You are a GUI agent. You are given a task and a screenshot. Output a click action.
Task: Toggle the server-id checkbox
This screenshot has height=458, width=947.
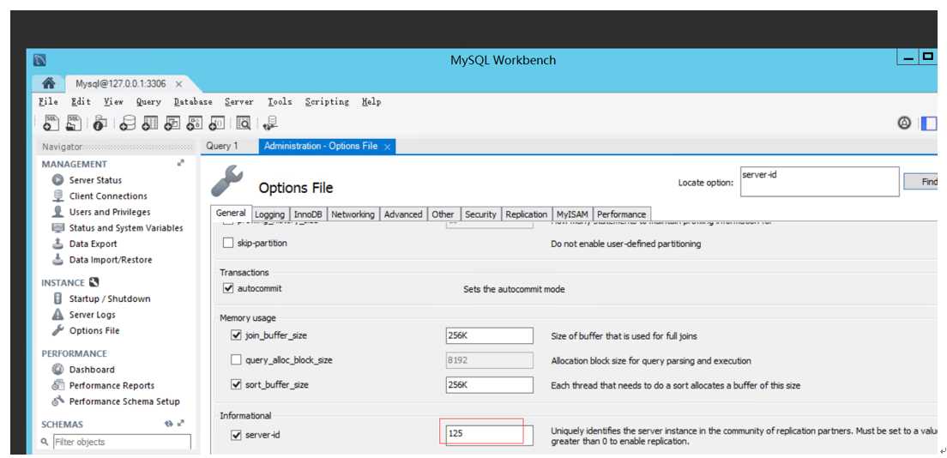click(x=236, y=435)
